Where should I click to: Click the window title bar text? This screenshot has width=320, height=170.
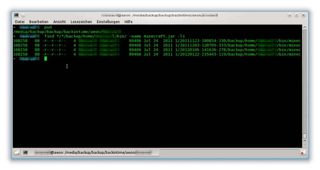tap(160, 15)
